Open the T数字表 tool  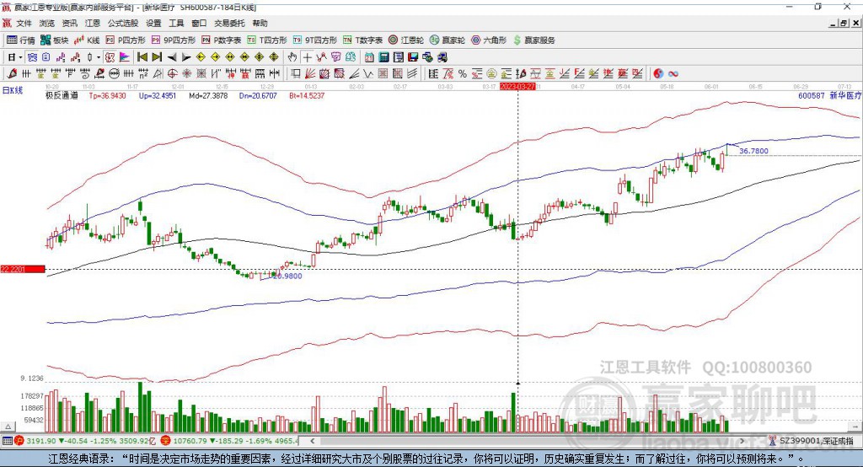pos(362,40)
